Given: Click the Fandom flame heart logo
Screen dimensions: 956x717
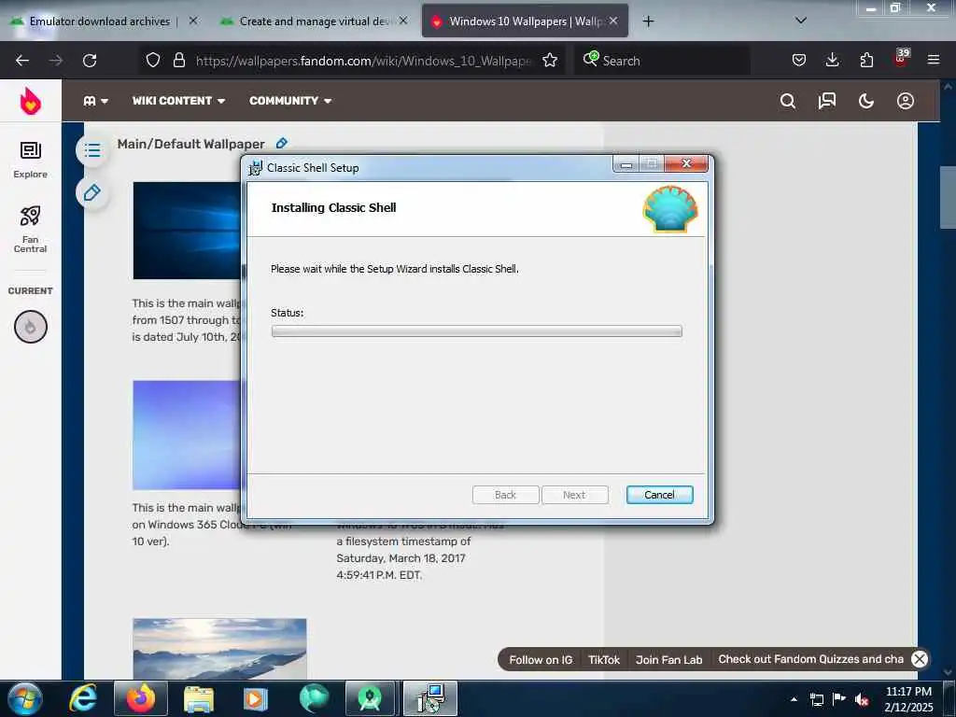Looking at the screenshot, I should point(31,101).
